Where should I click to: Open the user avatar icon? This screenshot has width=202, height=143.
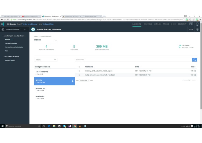coord(197,24)
